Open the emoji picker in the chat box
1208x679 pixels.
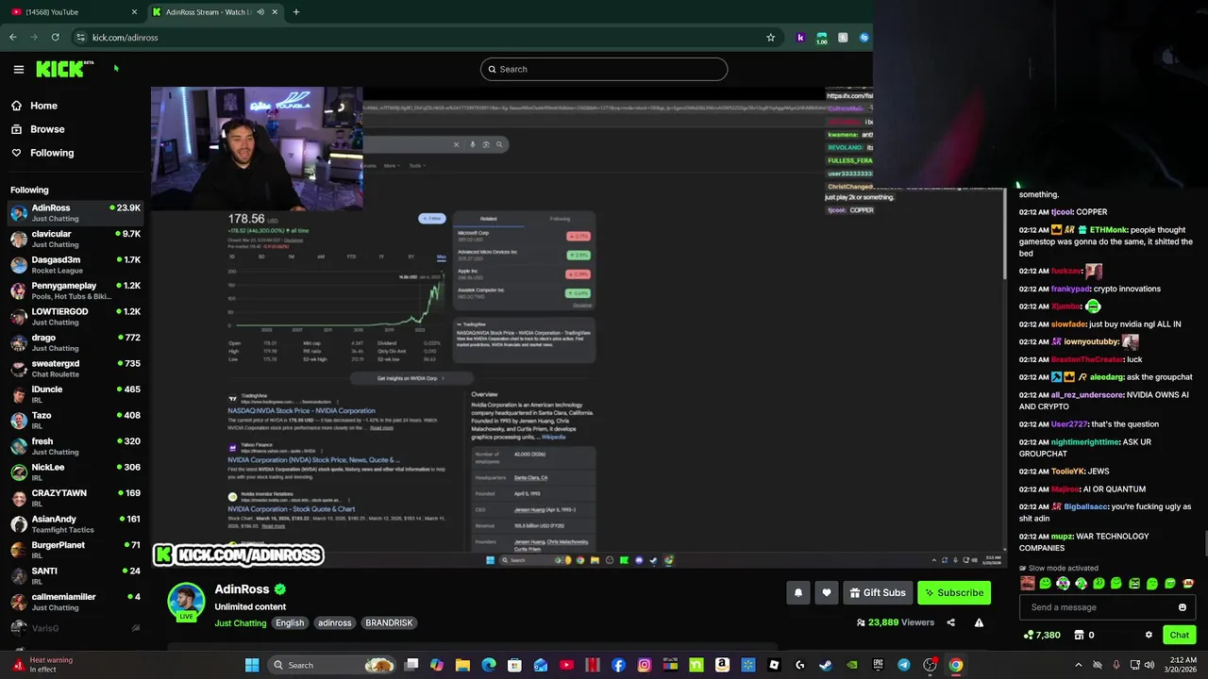click(1182, 607)
